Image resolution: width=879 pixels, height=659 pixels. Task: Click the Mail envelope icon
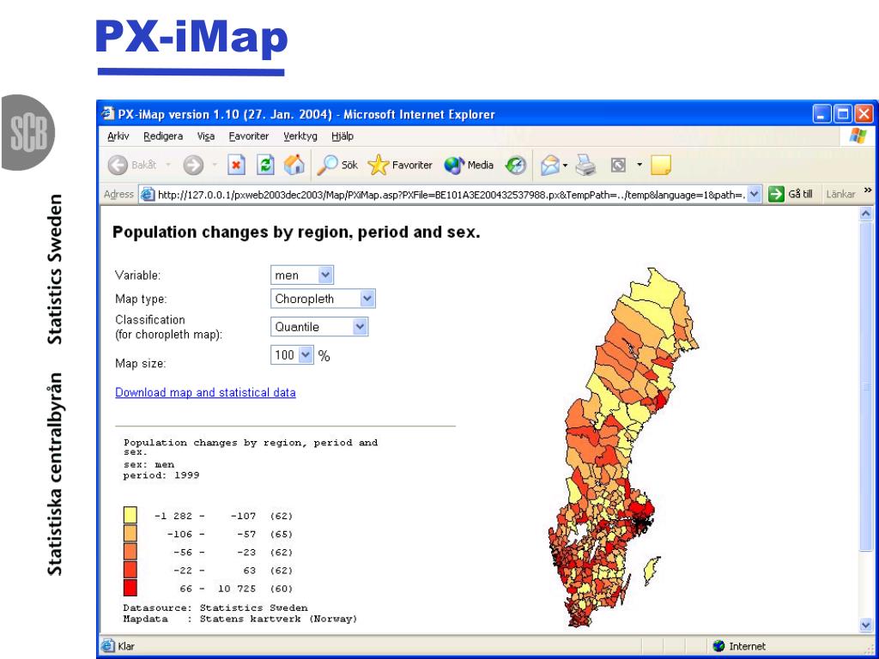(x=550, y=165)
